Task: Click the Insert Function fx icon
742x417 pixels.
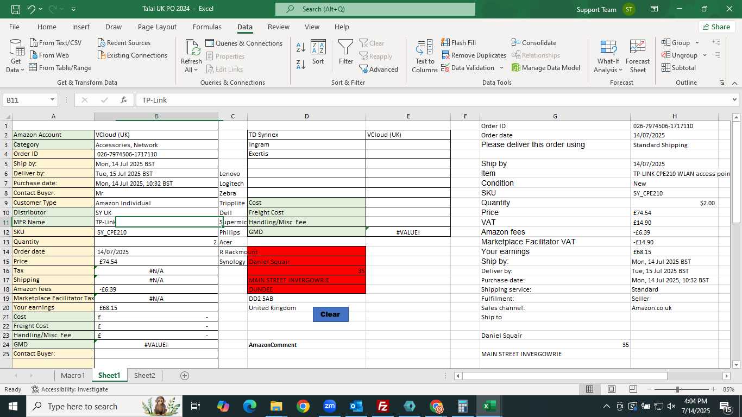Action: (x=124, y=100)
